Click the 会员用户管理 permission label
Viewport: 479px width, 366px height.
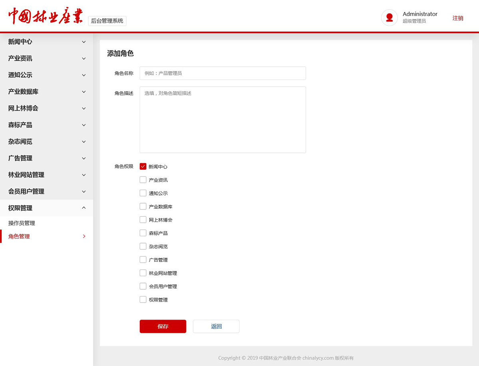[x=163, y=287]
